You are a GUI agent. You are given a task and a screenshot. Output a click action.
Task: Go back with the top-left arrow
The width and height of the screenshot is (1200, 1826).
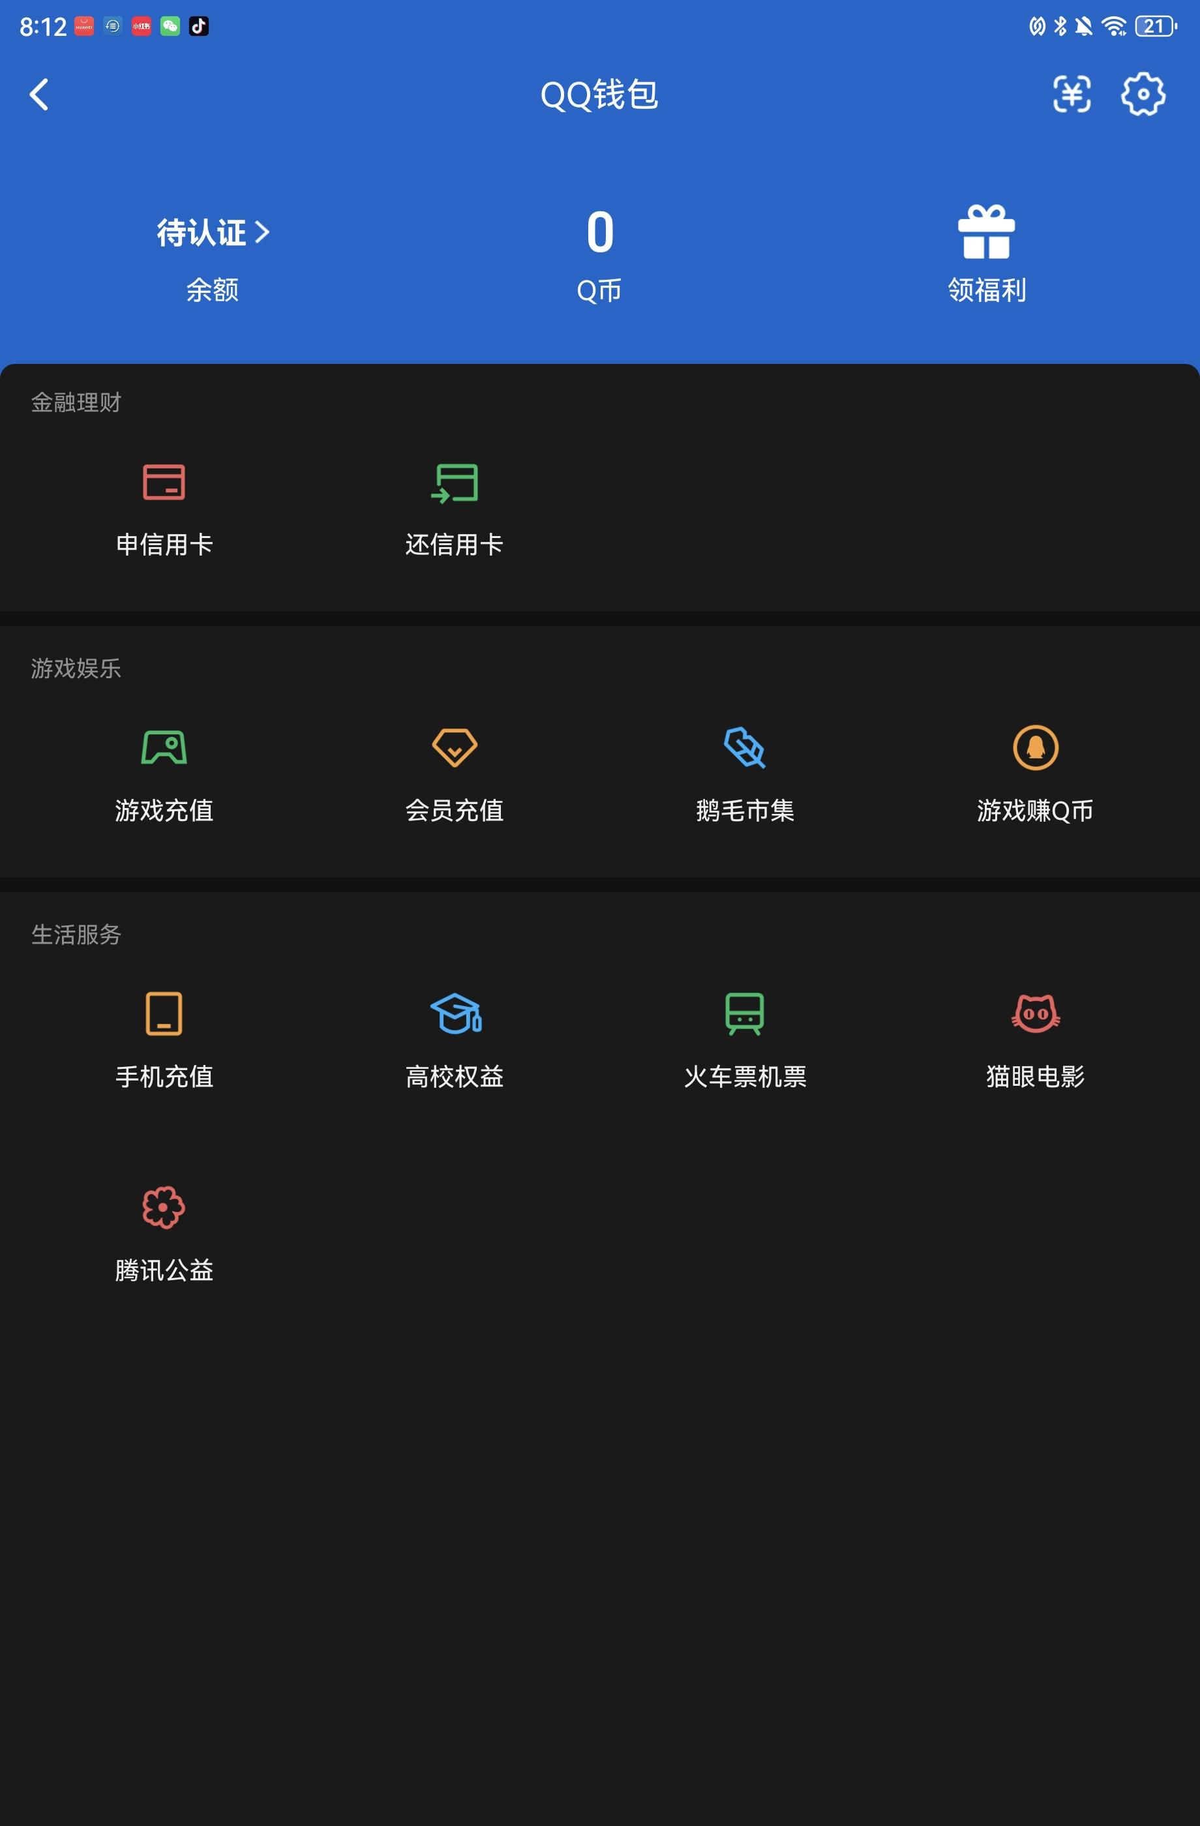pyautogui.click(x=39, y=95)
